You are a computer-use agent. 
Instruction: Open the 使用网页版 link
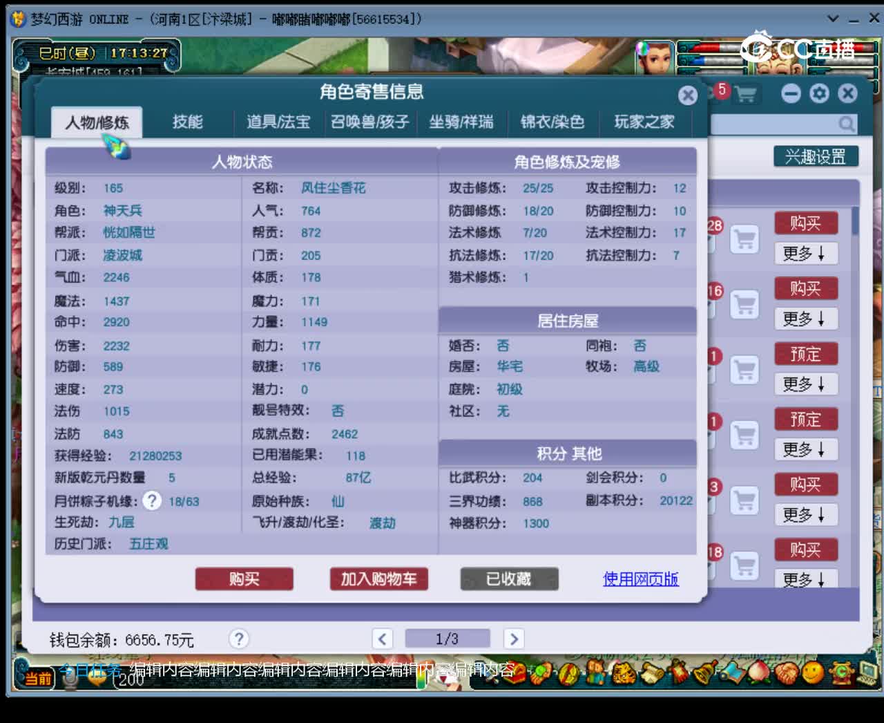[641, 579]
